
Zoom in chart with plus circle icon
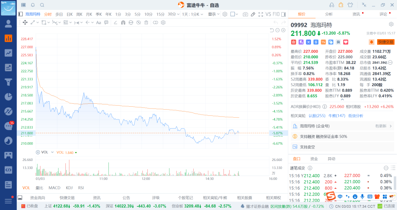coord(283,30)
